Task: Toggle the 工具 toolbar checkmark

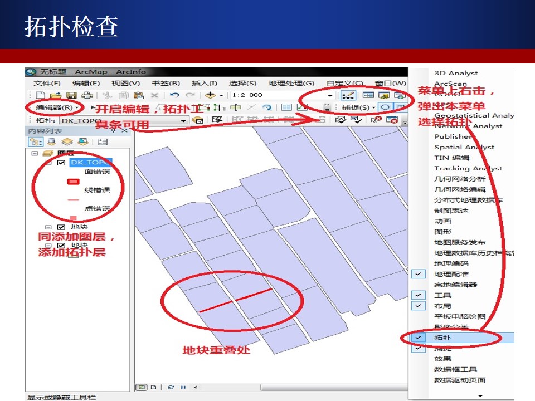Action: (x=419, y=295)
